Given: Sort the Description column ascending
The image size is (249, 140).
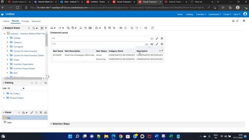Looking at the screenshot, I should [160, 51].
